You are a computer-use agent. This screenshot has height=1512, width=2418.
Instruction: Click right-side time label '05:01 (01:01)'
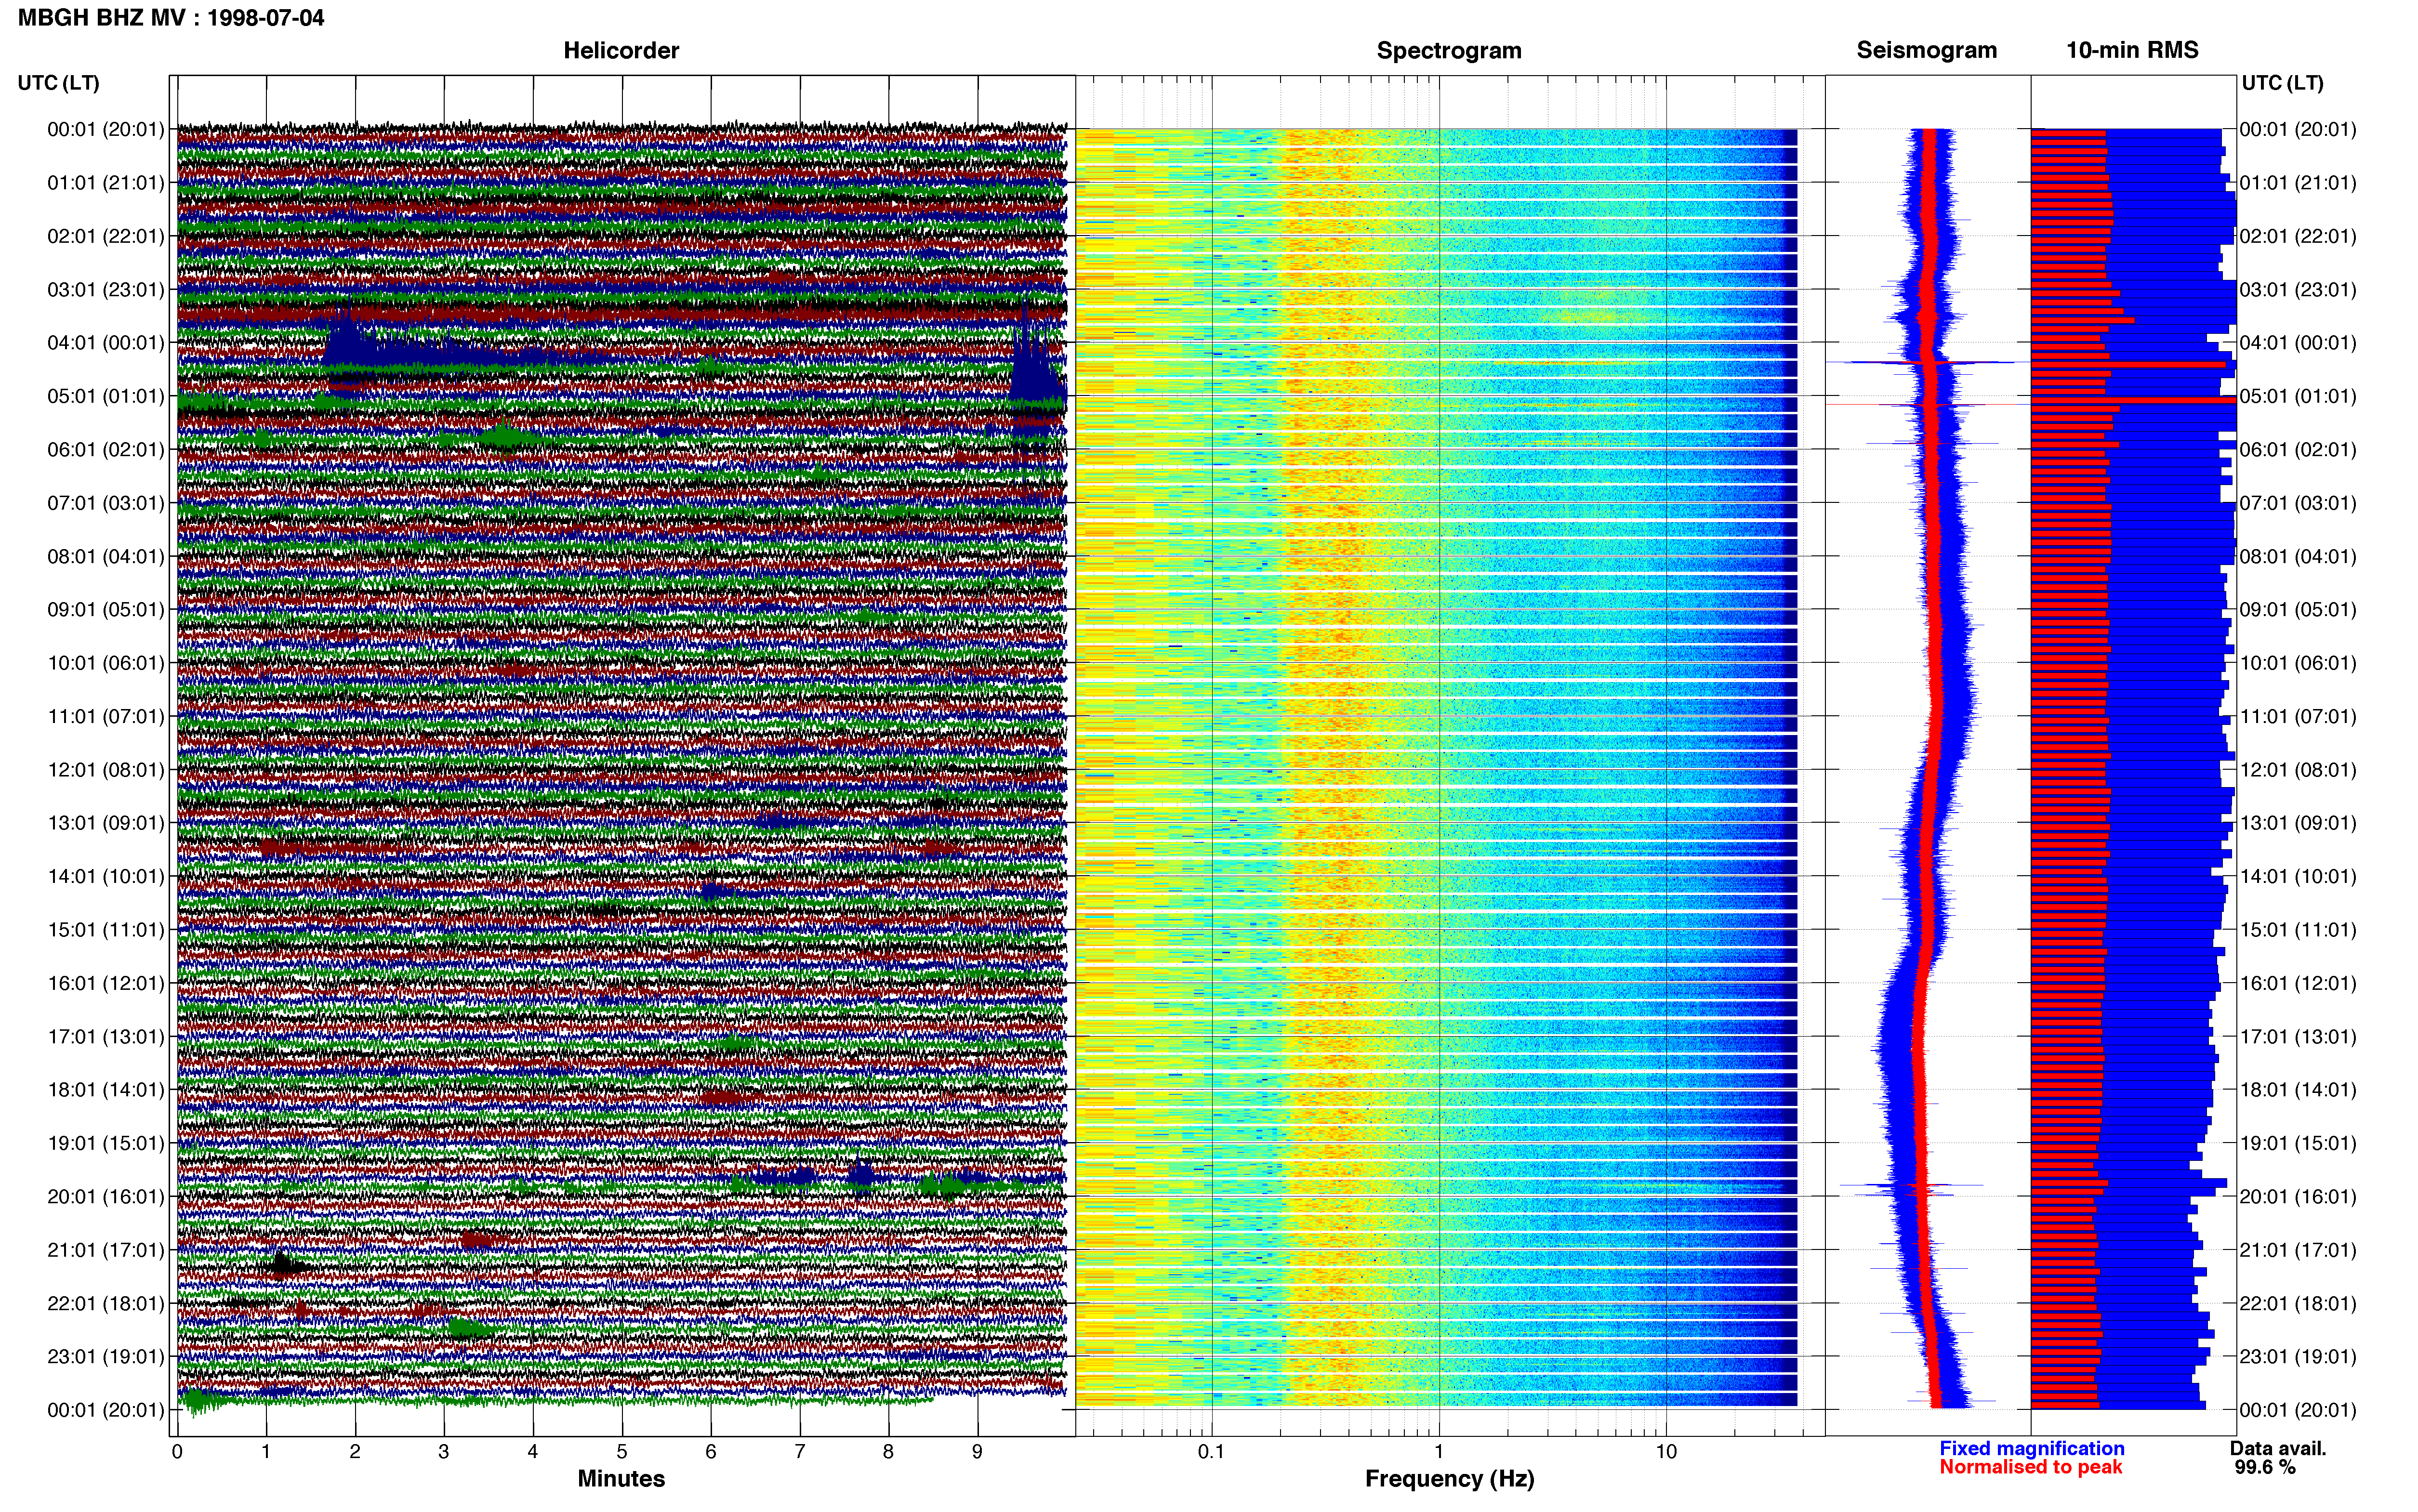point(2298,396)
